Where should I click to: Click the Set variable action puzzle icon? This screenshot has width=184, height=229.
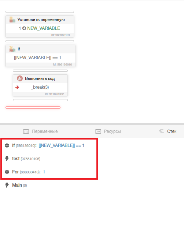click(x=12, y=20)
